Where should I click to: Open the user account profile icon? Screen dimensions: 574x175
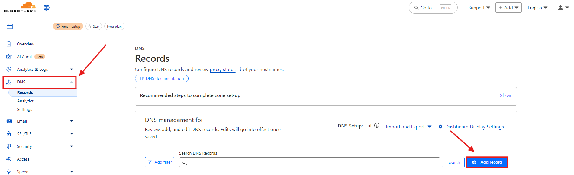[x=561, y=8]
